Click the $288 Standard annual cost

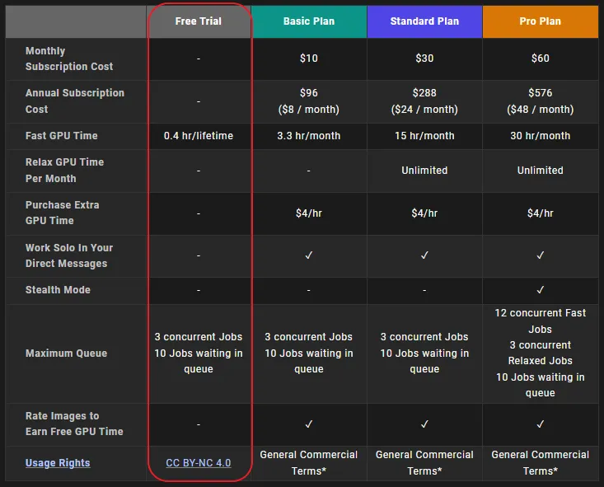[424, 93]
